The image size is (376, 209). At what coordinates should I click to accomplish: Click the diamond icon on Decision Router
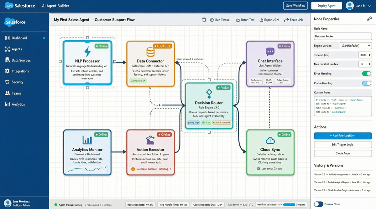coord(209,94)
